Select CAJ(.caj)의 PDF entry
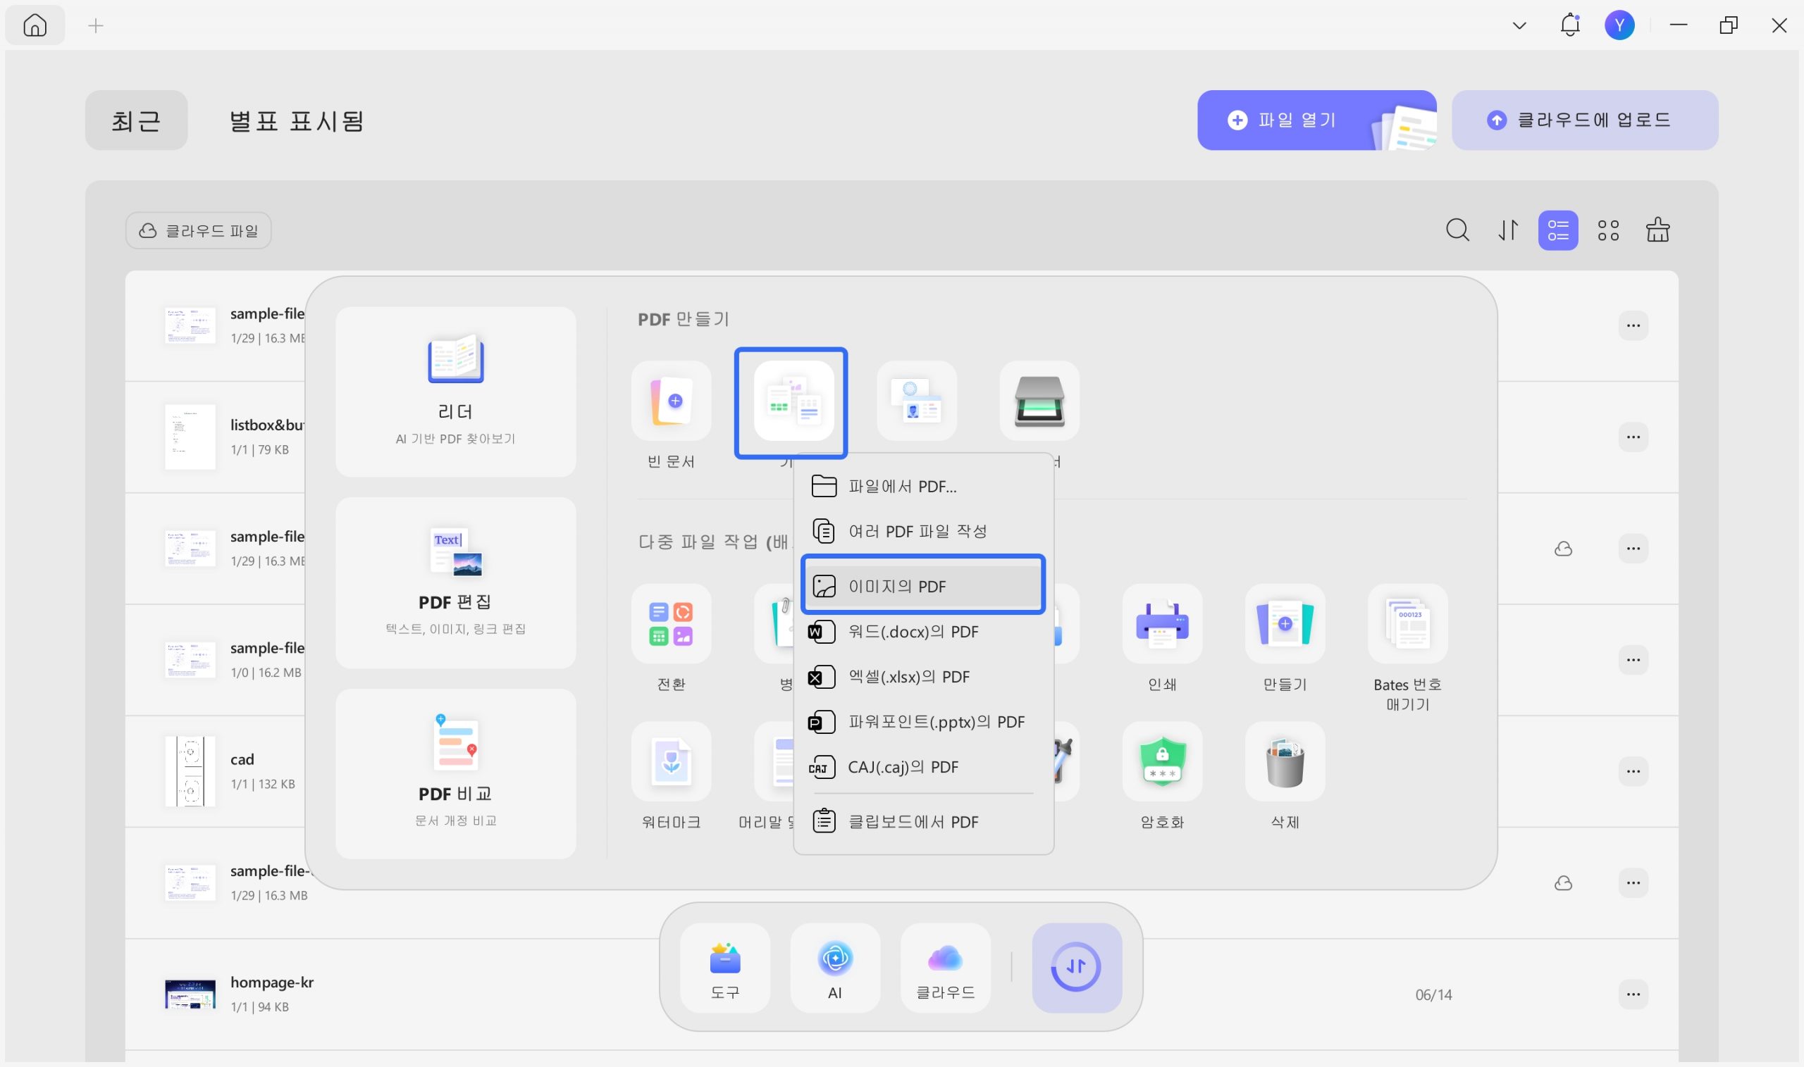Screen dimensions: 1804x1067 click(x=923, y=766)
